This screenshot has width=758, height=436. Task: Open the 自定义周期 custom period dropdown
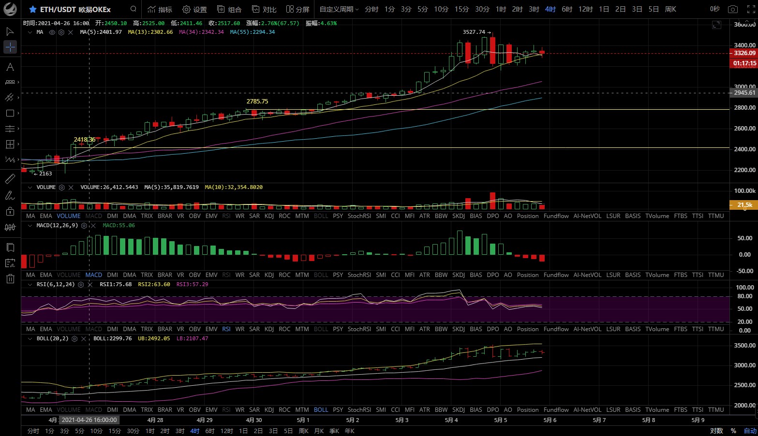click(339, 9)
